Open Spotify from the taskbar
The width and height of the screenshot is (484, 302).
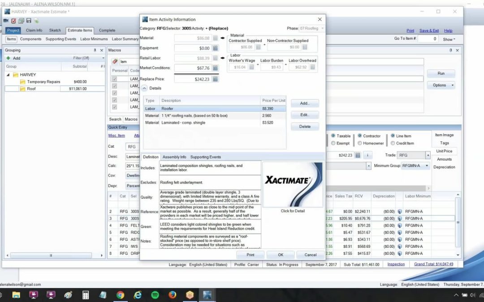[155, 295]
